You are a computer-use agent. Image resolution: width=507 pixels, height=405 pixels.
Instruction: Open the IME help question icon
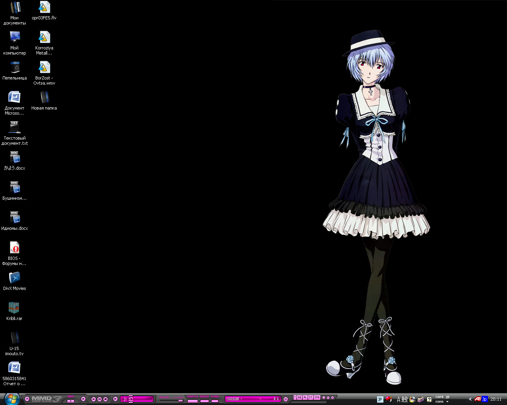click(429, 399)
